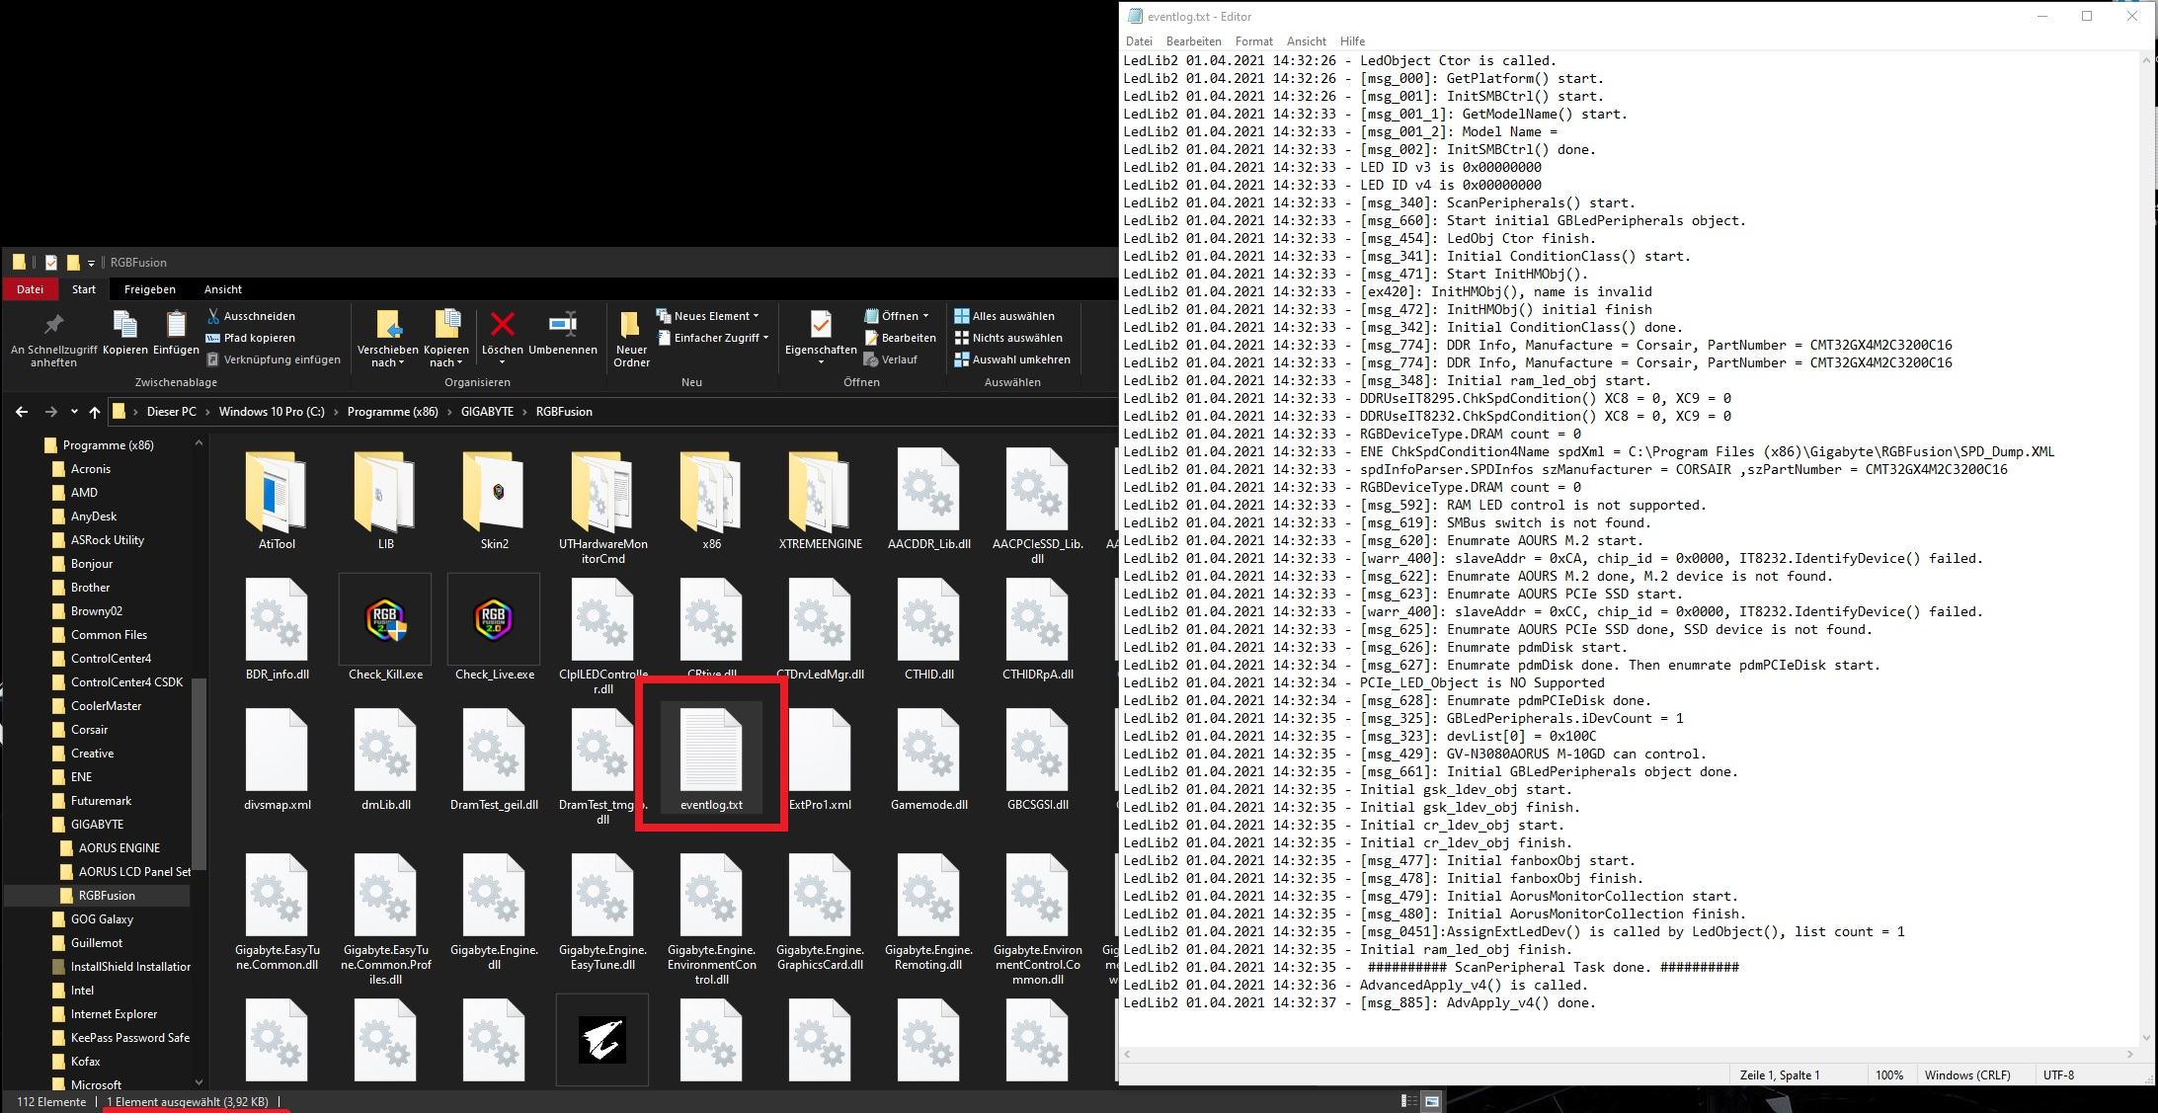Screen dimensions: 2158x1113
Task: Open the Skin2 folder
Action: (495, 500)
